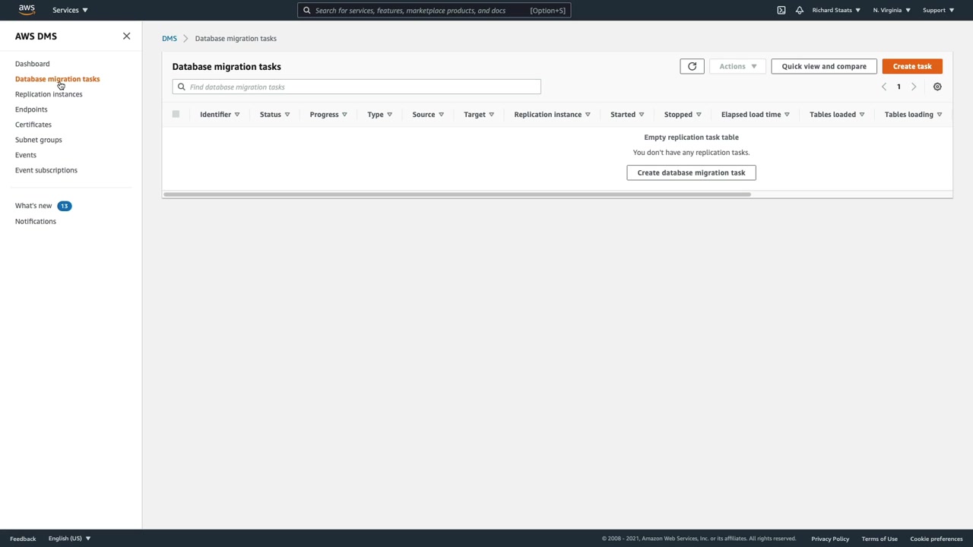Change language via English (US) dropdown
The image size is (973, 547).
(x=69, y=539)
